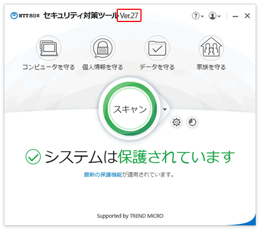This screenshot has height=233, width=260.
Task: Open the データを守る folder icon
Action: point(157,48)
